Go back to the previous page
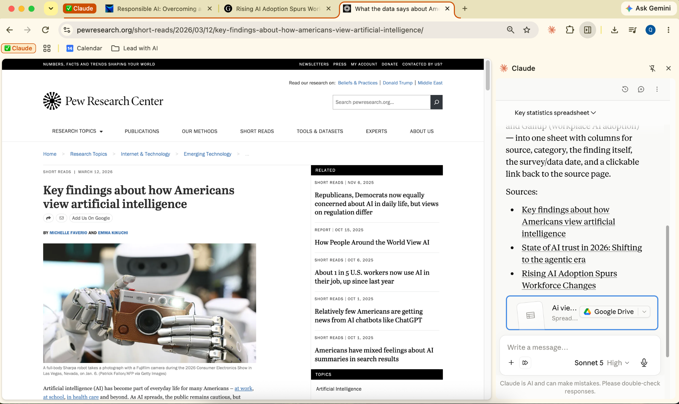679x404 pixels. pyautogui.click(x=10, y=30)
